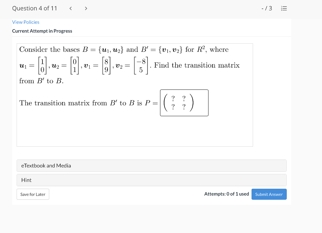
Task: Click the score display showing -/3
Action: click(267, 8)
